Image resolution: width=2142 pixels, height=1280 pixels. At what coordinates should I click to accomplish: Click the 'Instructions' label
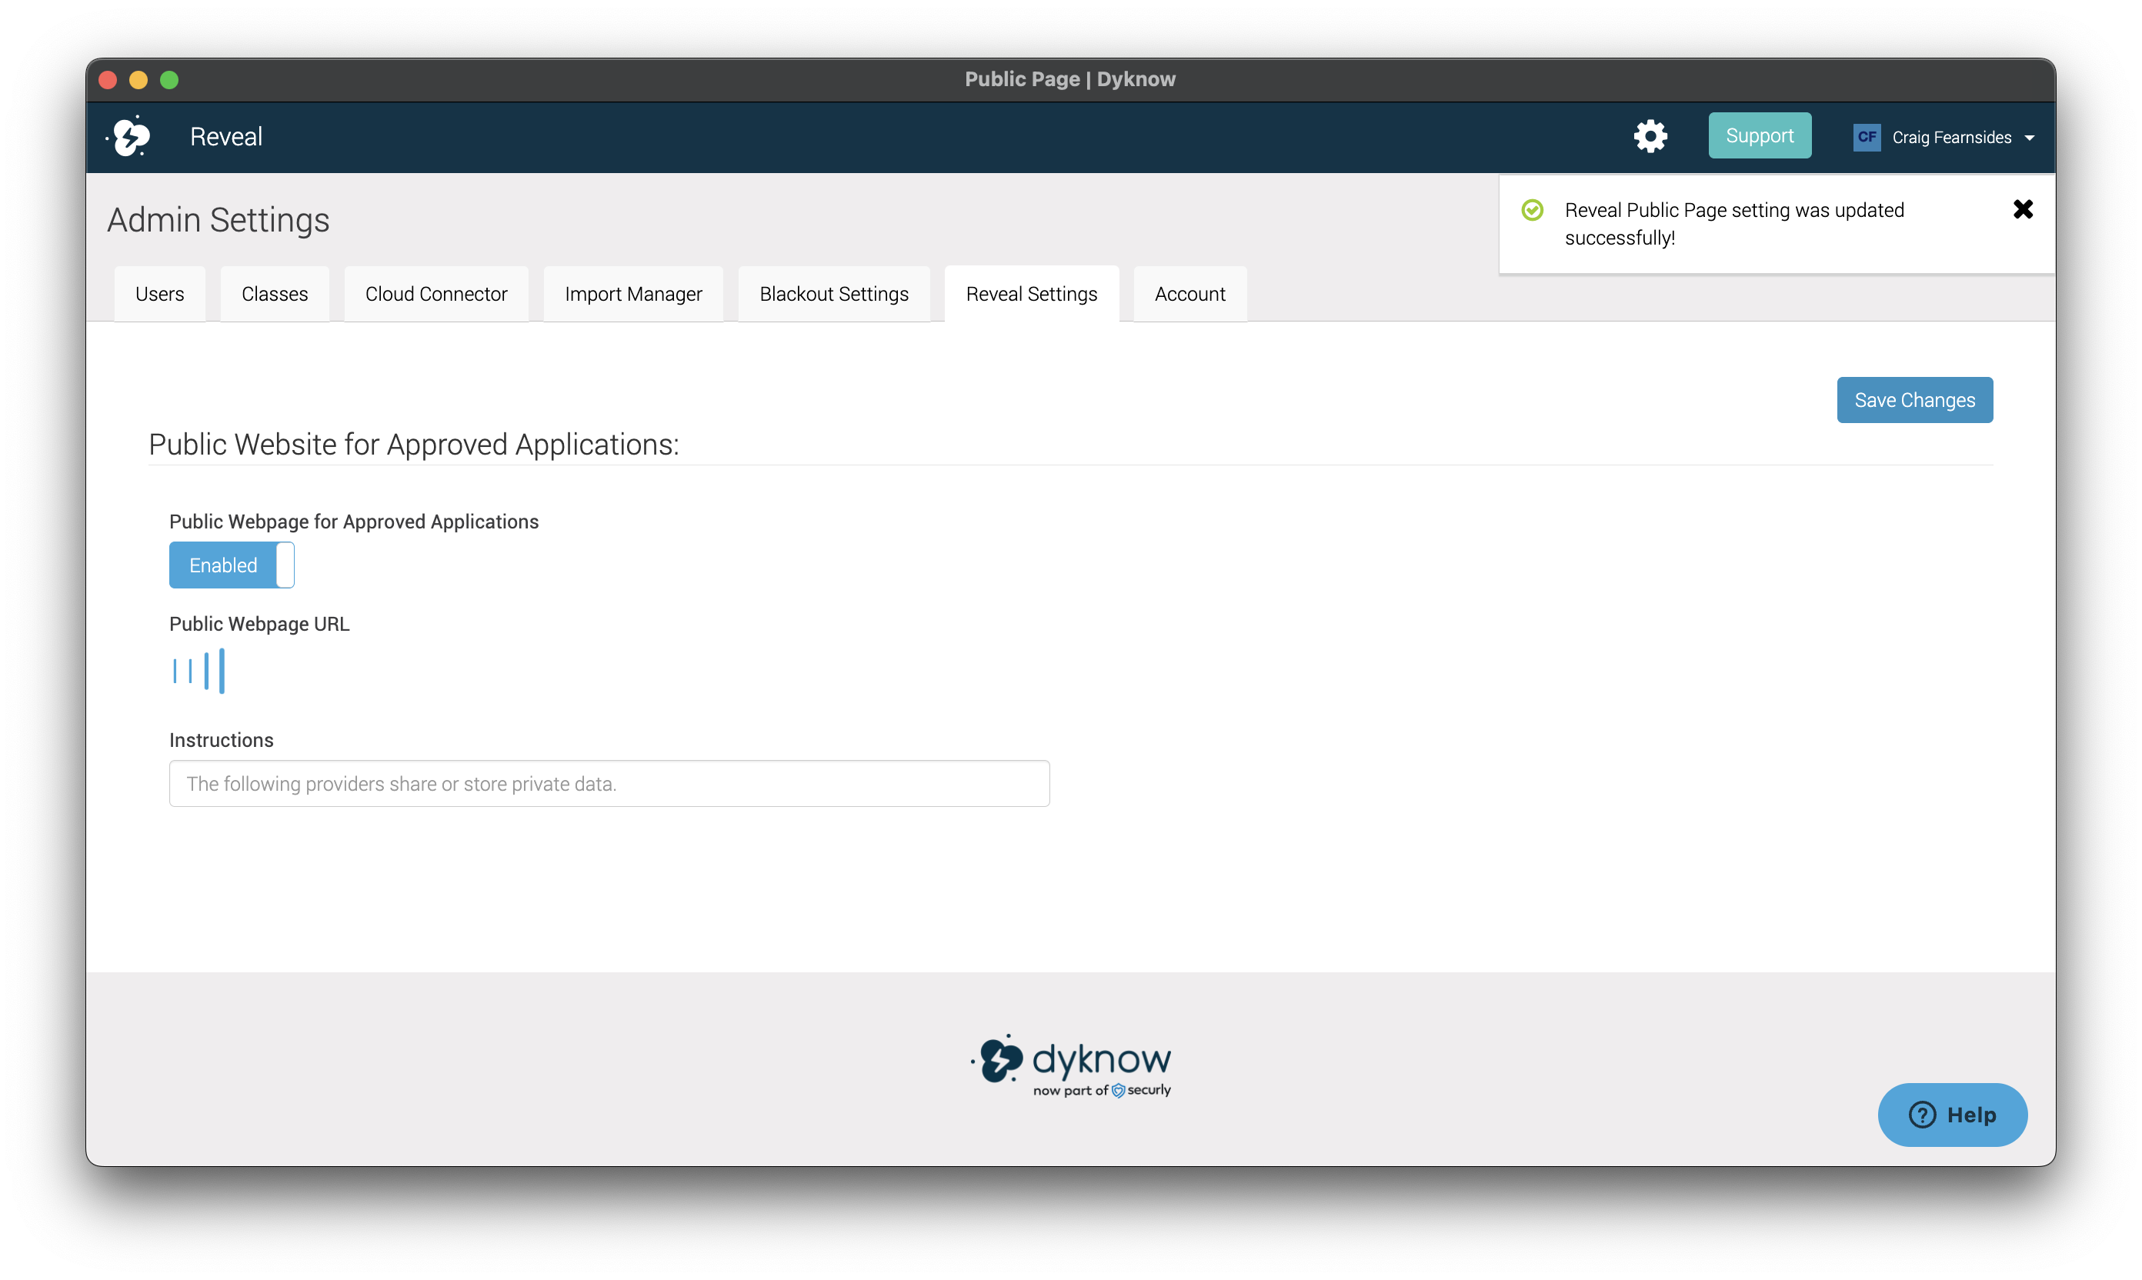(221, 740)
